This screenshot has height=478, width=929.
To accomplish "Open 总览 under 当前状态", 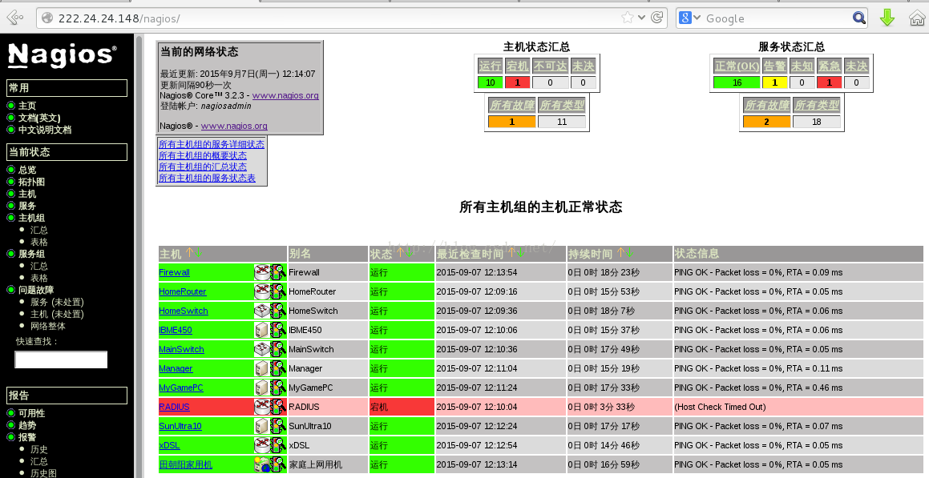I will 27,170.
